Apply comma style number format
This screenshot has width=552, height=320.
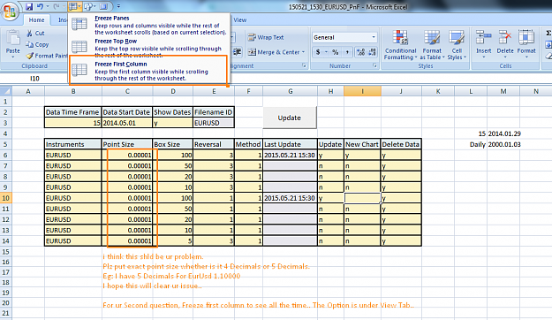tap(347, 52)
